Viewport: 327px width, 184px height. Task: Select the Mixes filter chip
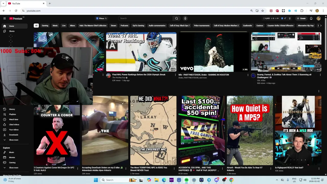coord(73,26)
